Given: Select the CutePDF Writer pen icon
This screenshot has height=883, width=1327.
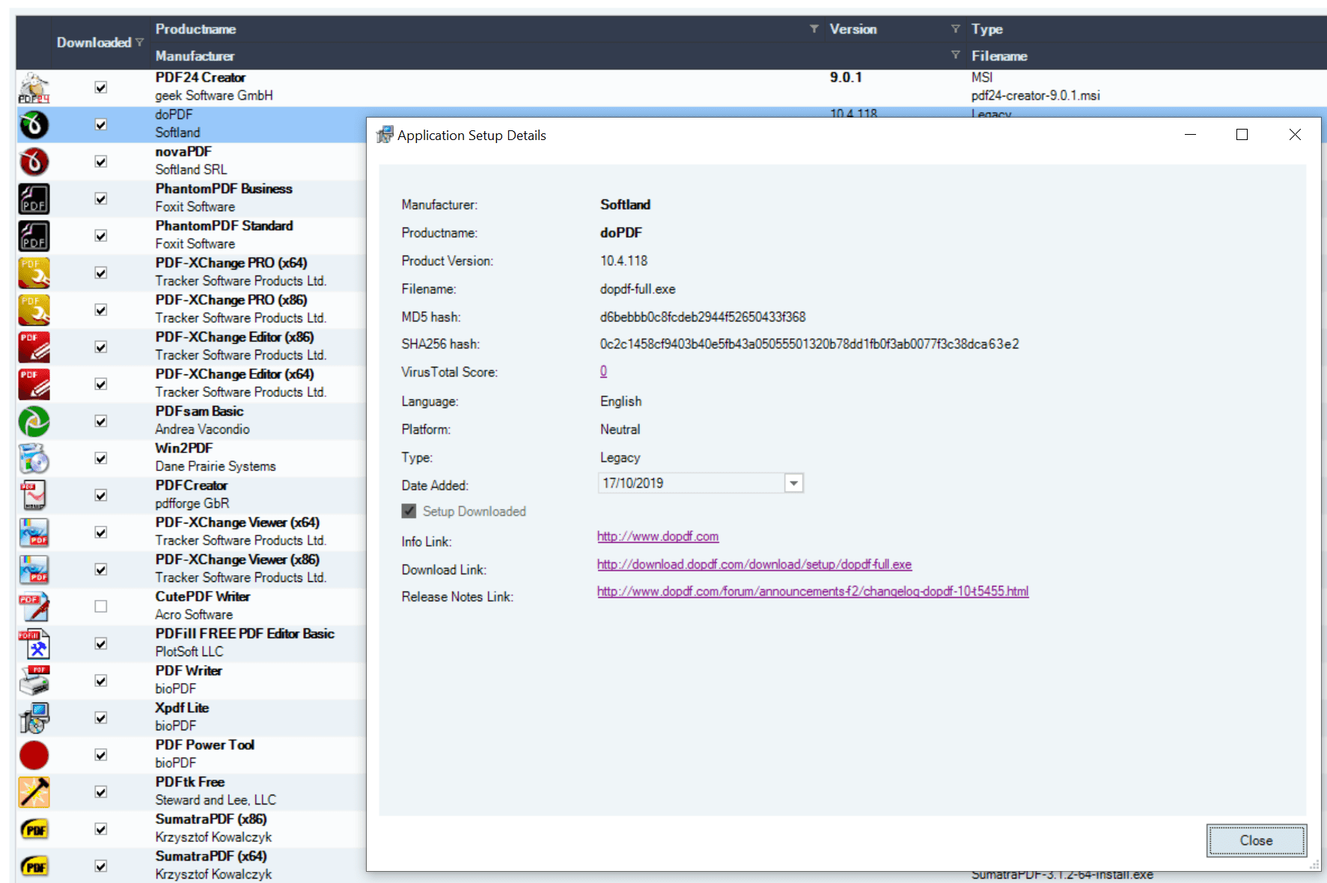Looking at the screenshot, I should pyautogui.click(x=34, y=607).
